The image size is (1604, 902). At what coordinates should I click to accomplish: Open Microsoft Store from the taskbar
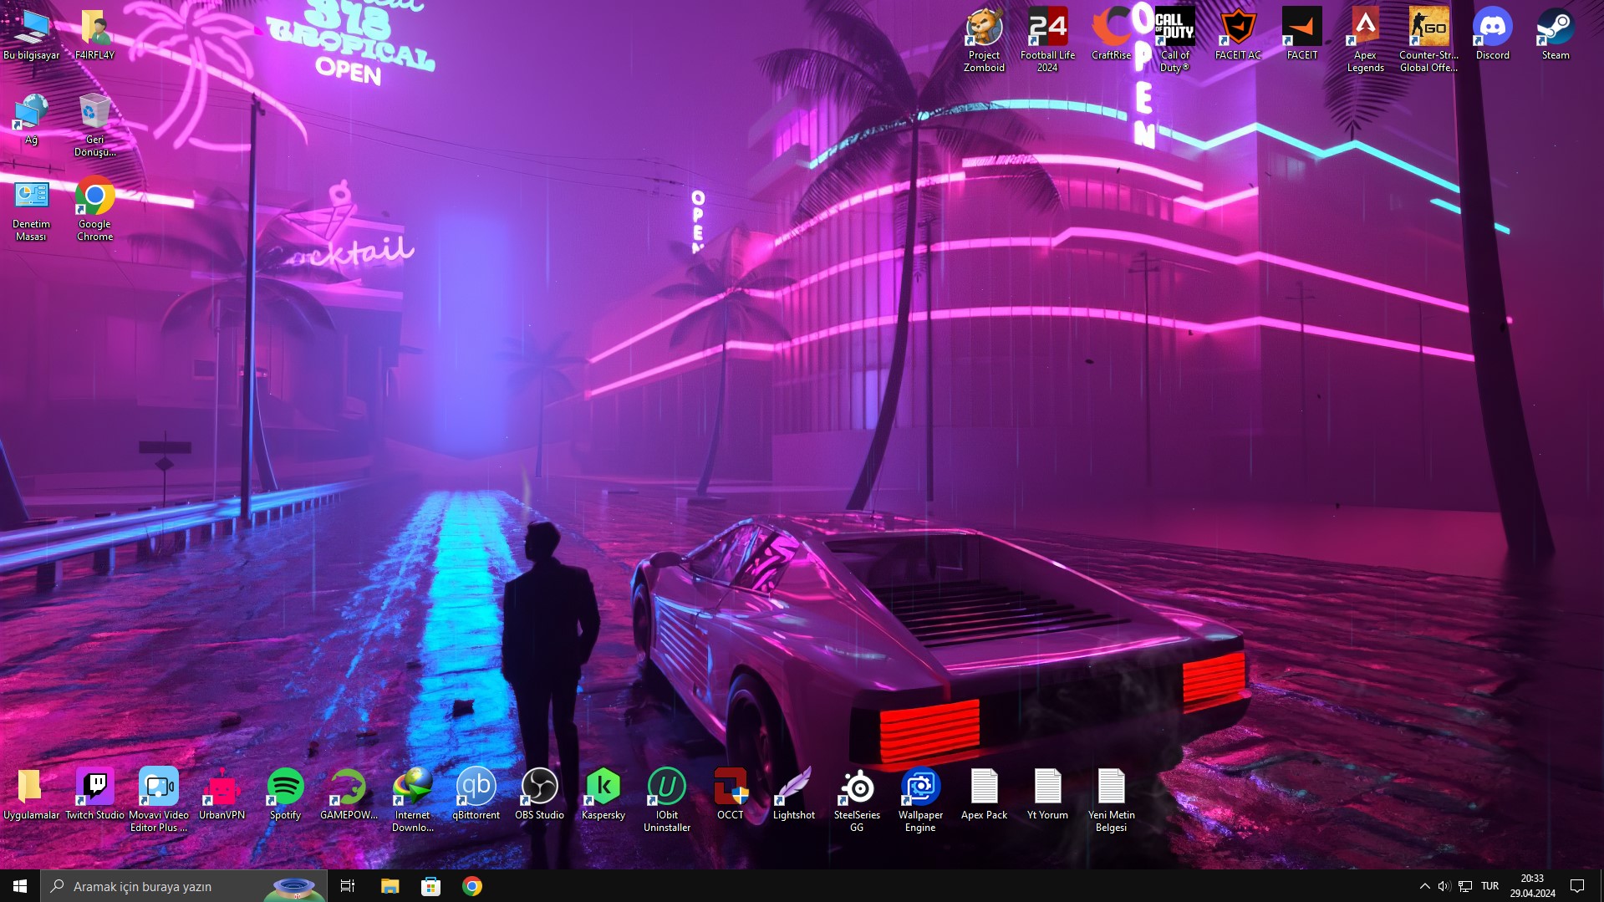click(430, 886)
